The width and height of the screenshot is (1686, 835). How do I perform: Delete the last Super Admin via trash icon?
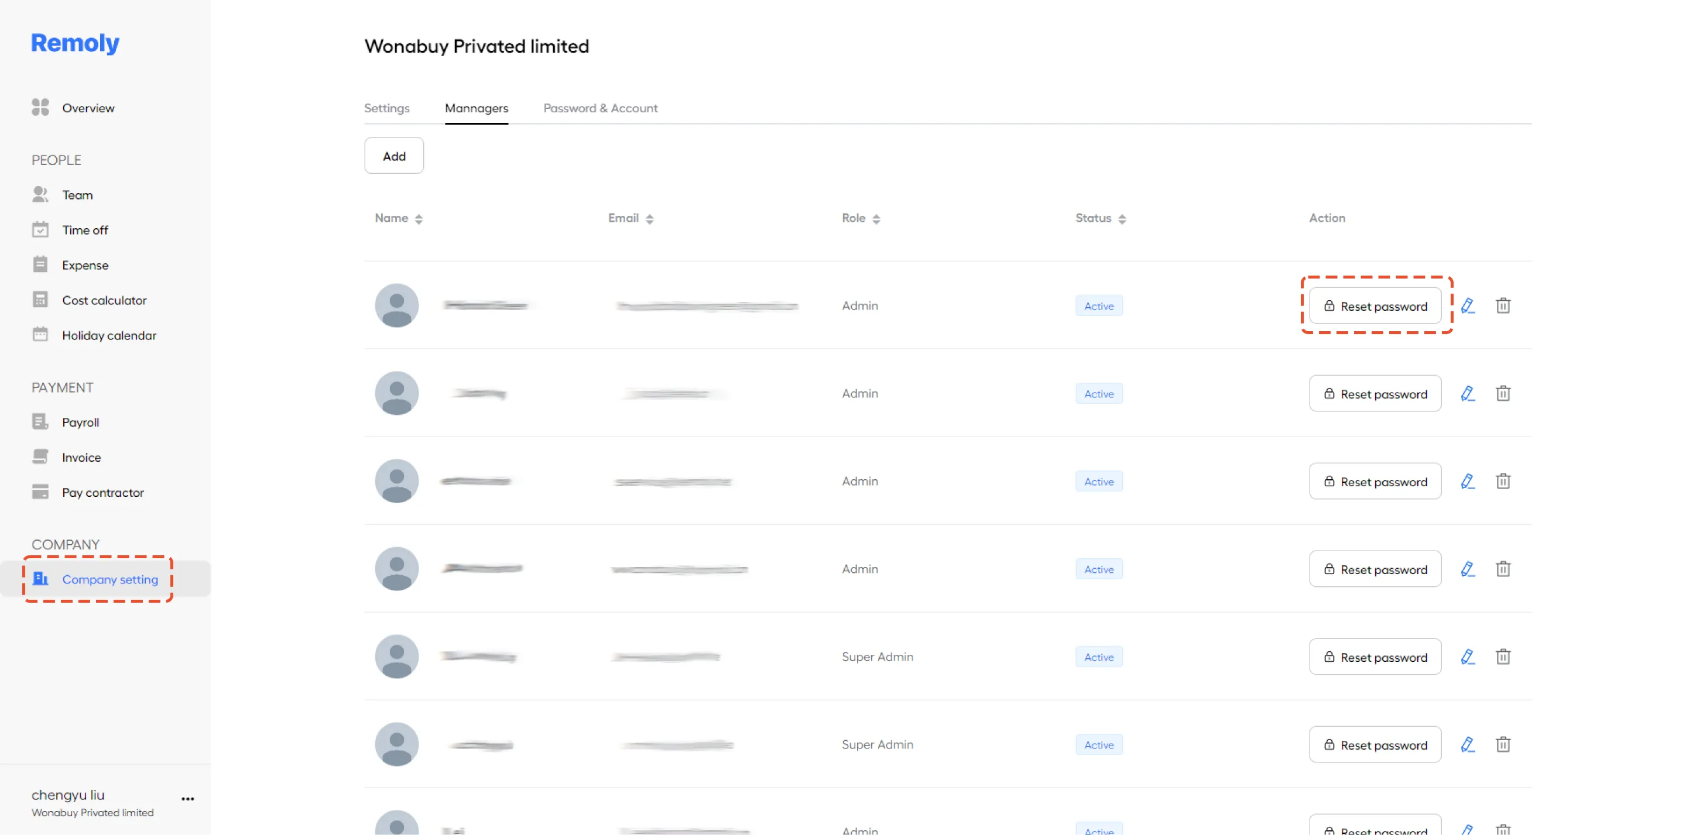[x=1503, y=744]
